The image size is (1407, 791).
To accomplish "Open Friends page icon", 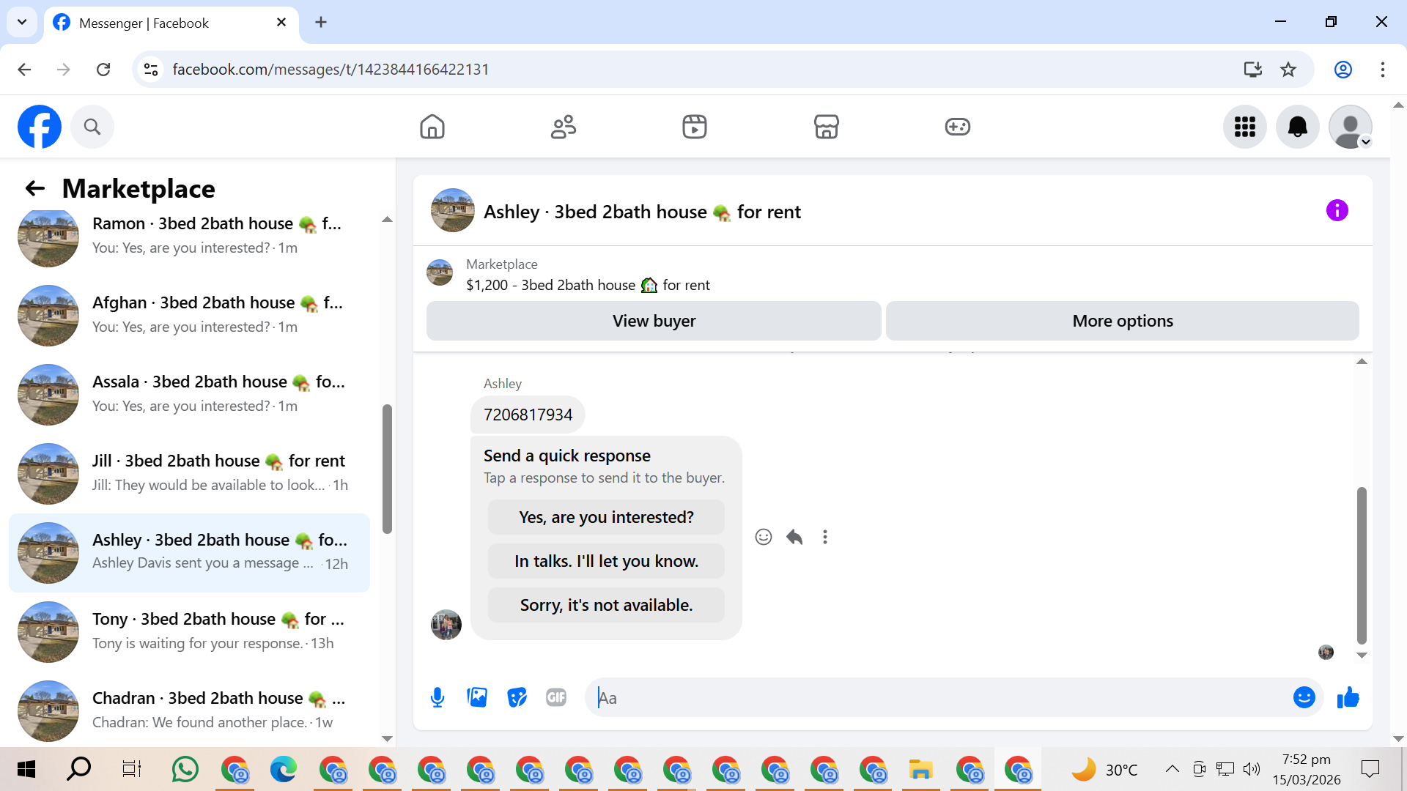I will (564, 127).
